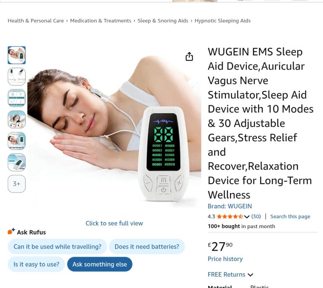
Task: Click the share icon above product image
Action: pyautogui.click(x=189, y=56)
